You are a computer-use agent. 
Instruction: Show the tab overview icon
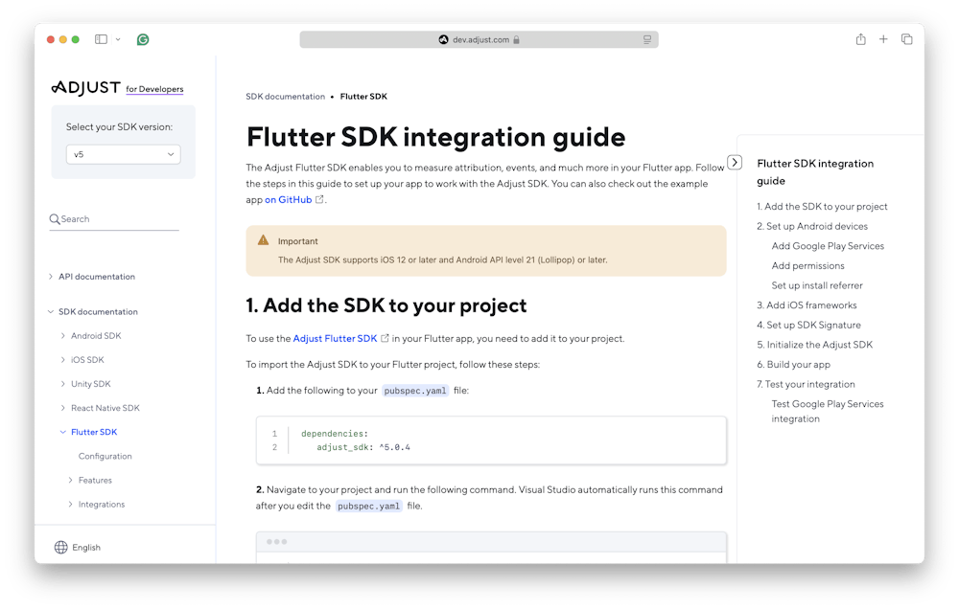906,39
